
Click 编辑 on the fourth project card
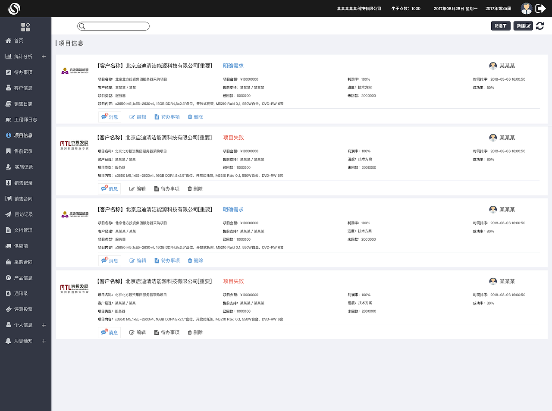coord(138,333)
